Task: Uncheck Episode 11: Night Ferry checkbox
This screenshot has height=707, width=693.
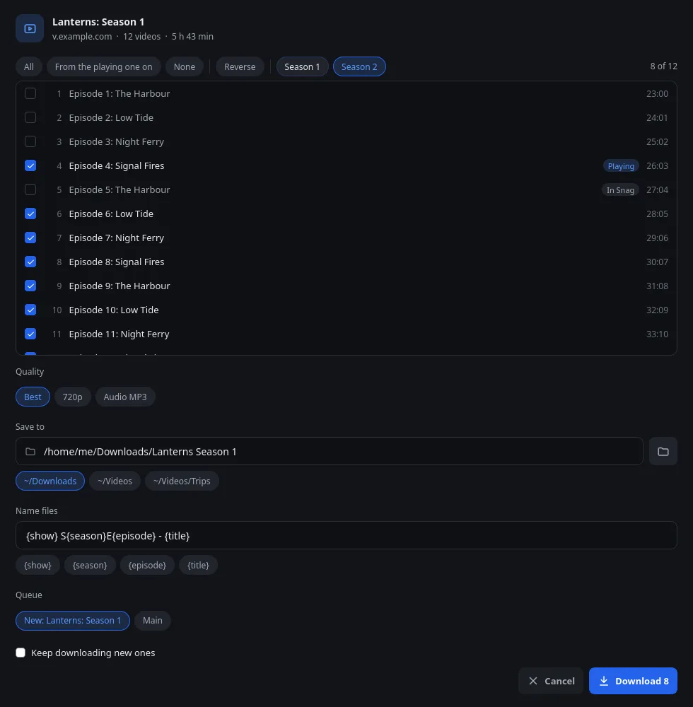Action: pyautogui.click(x=30, y=334)
